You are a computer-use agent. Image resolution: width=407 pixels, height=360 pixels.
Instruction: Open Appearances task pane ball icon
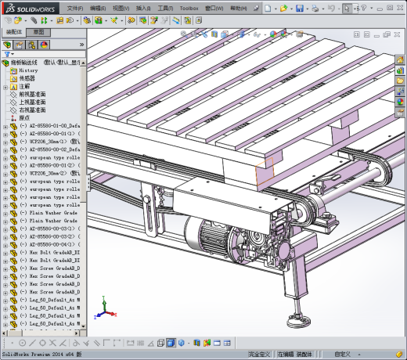tap(400, 102)
